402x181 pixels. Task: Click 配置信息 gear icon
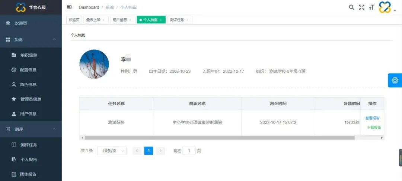point(14,70)
